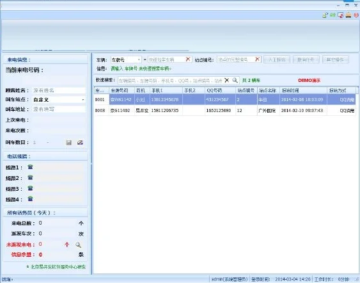
Task: Click the 线路3 telephone icon
Action: pos(30,188)
